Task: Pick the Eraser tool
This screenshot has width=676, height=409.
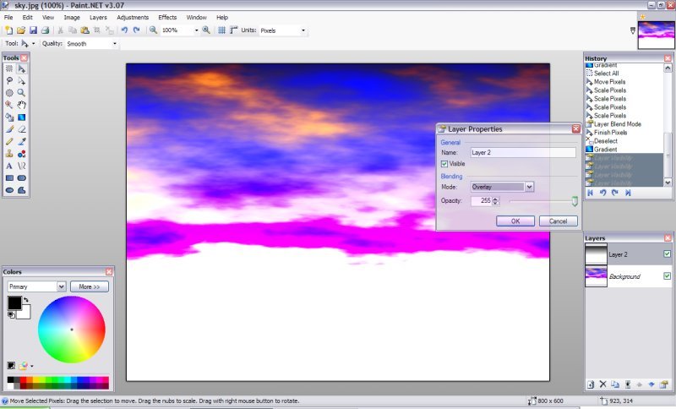Action: [22, 129]
